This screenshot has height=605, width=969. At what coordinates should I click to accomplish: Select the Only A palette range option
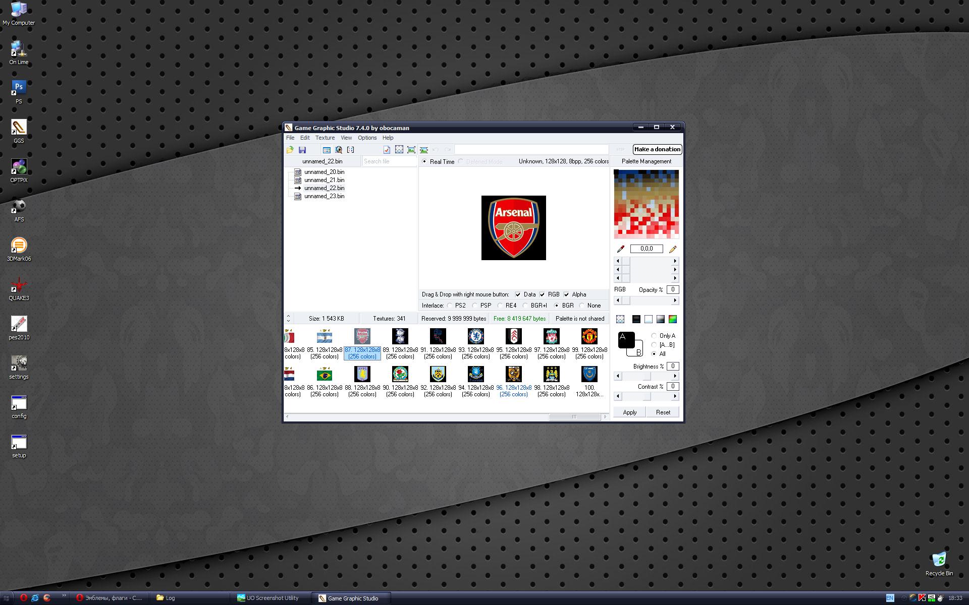(654, 336)
